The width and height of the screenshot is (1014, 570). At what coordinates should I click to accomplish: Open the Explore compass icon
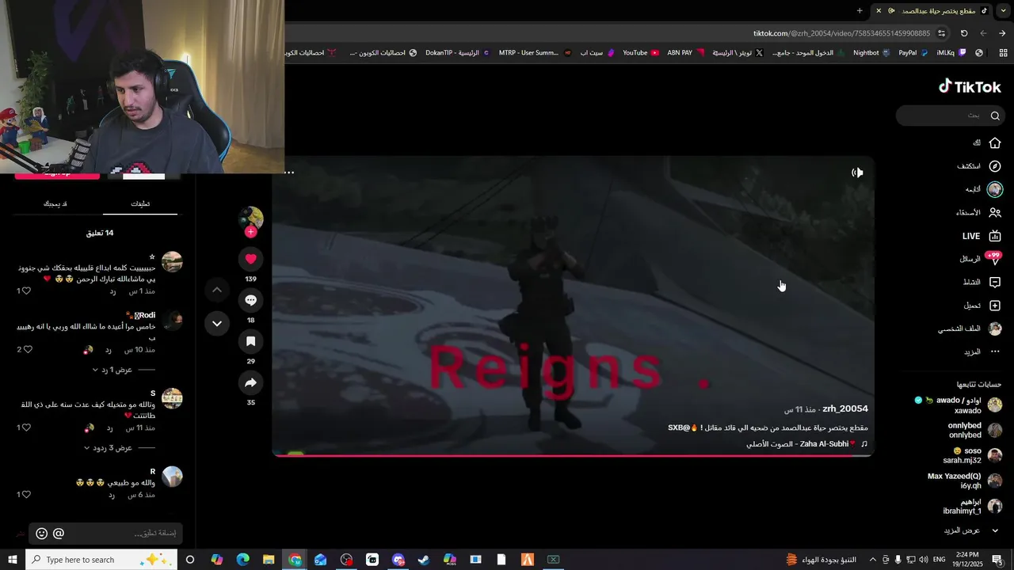(x=995, y=166)
